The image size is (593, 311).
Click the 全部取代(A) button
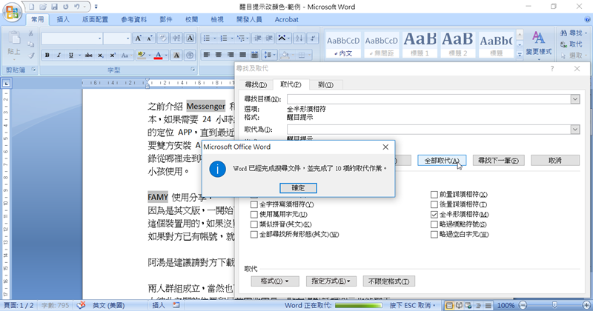click(x=442, y=161)
